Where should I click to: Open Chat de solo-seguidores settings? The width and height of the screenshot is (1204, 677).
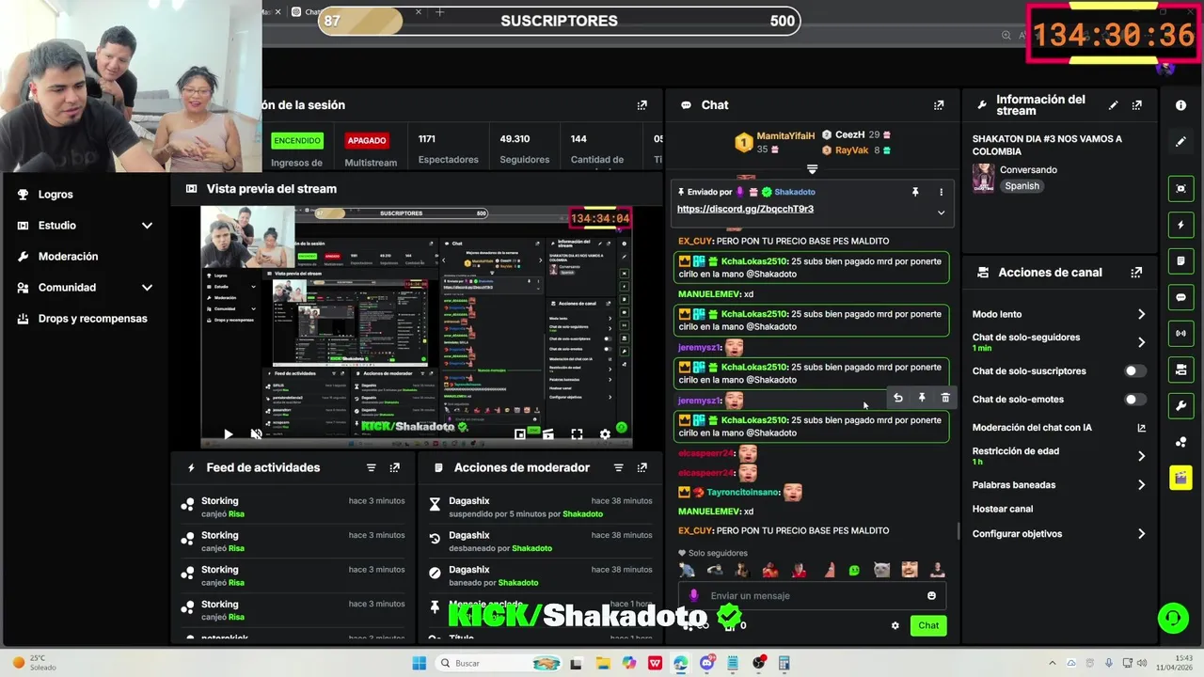(x=1059, y=342)
